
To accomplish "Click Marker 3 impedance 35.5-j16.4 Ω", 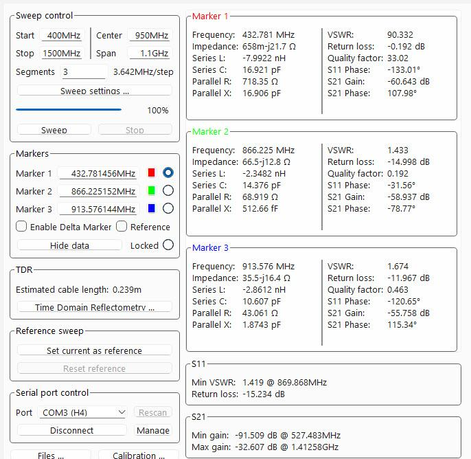I will point(266,278).
